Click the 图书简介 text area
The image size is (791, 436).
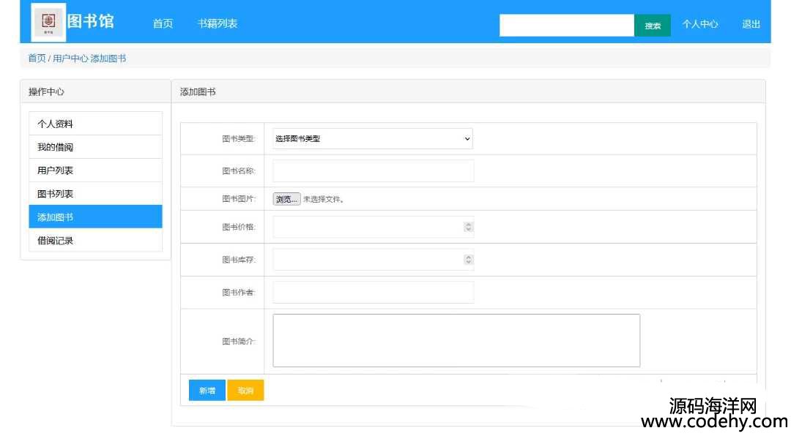click(x=456, y=340)
